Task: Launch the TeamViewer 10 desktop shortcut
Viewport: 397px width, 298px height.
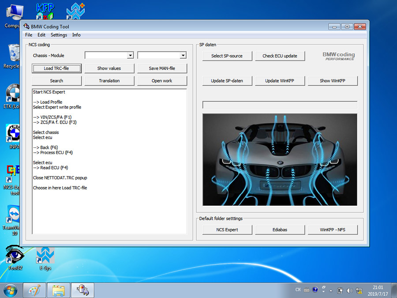Action: click(12, 220)
